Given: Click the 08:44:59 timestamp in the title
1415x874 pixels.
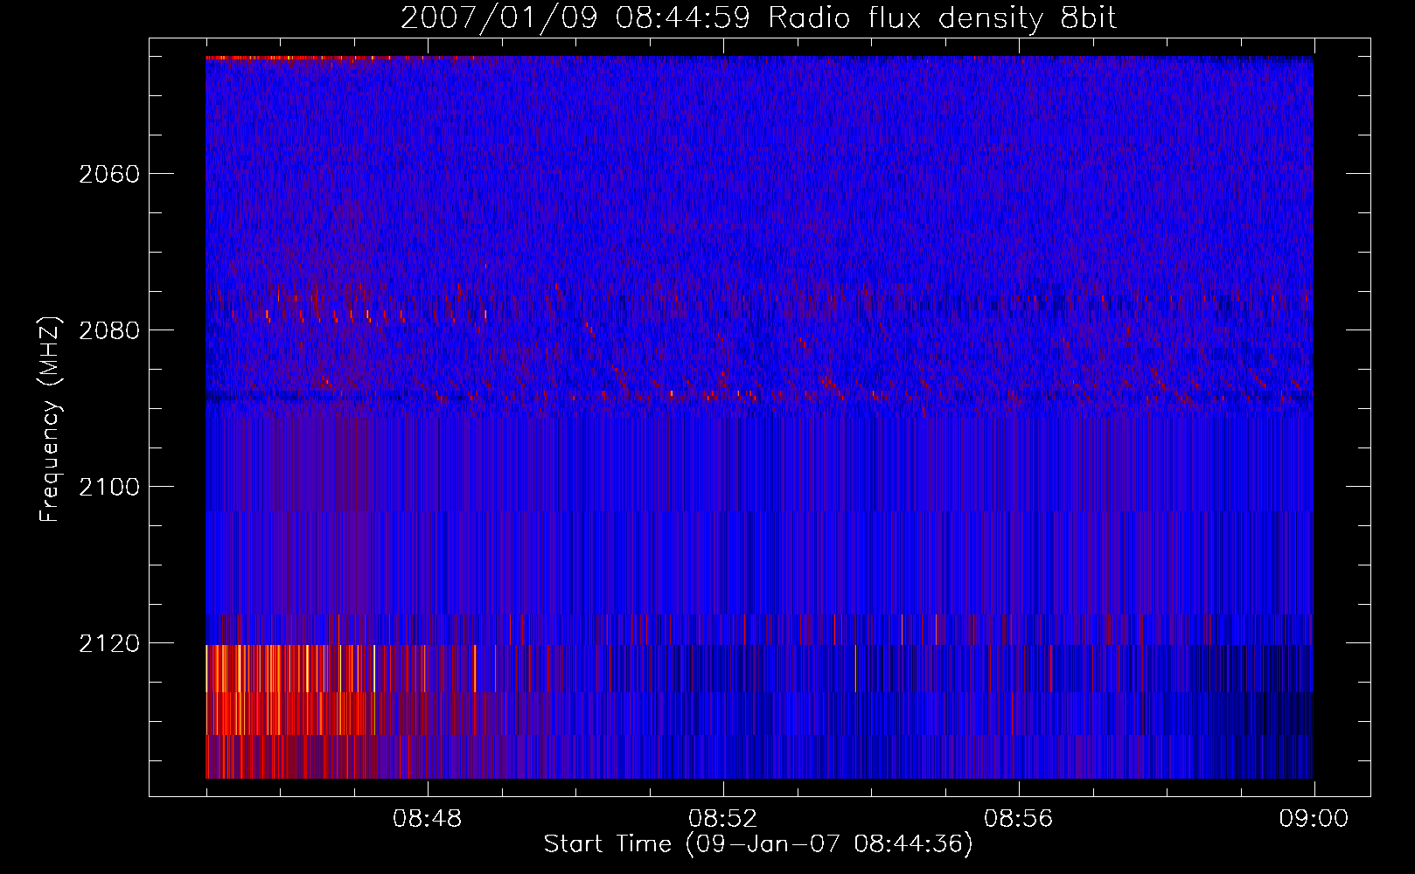Looking at the screenshot, I should (x=682, y=18).
